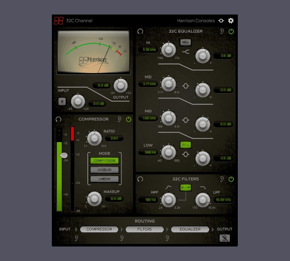Toggle the phase invert Ø button
The height and width of the screenshot is (261, 290).
62,102
